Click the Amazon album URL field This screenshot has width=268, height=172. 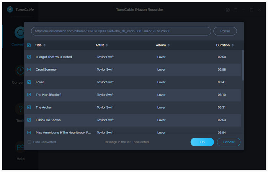click(121, 31)
